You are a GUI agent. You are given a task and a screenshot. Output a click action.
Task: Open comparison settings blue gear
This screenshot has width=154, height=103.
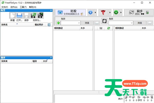[x=90, y=13]
